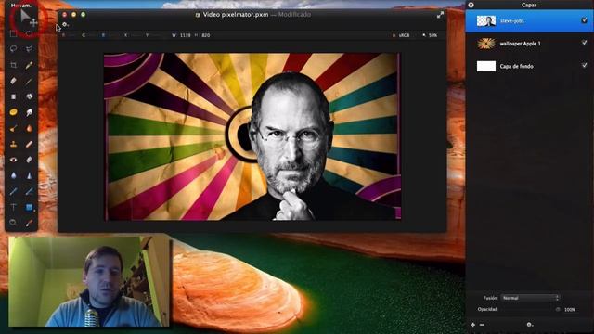Image resolution: width=594 pixels, height=334 pixels.
Task: Select the Elliptical Marquee tool
Action: (x=29, y=34)
